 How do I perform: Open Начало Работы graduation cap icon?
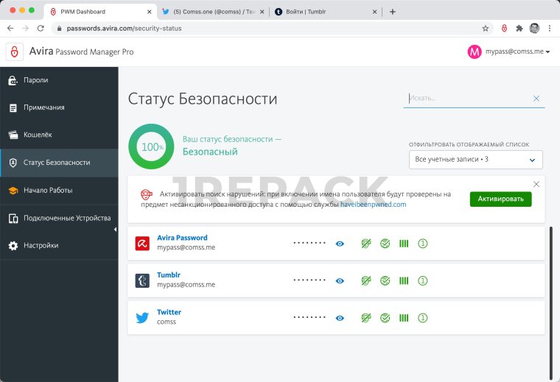tap(13, 191)
